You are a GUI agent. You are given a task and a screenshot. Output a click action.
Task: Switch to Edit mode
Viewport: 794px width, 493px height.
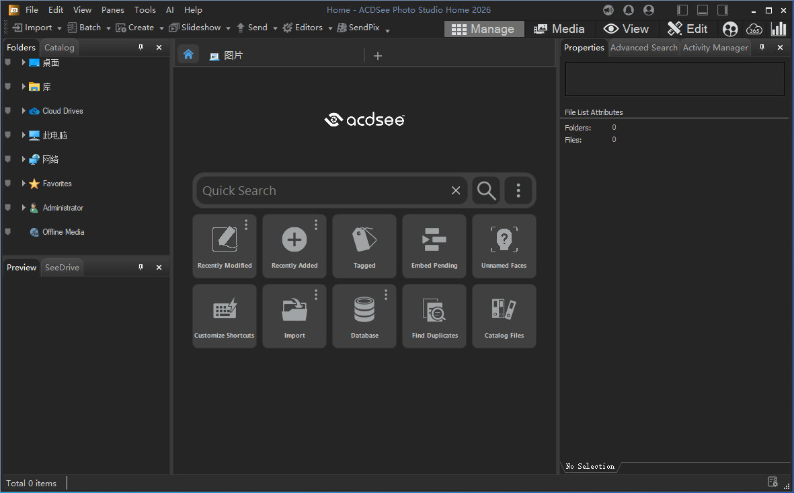687,29
